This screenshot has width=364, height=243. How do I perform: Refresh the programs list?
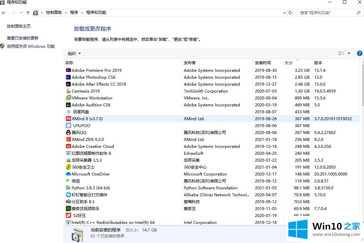290,13
